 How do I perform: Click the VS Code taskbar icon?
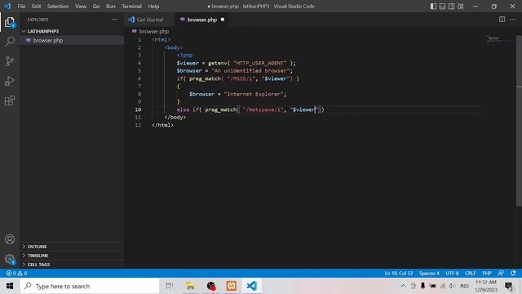coord(252,286)
